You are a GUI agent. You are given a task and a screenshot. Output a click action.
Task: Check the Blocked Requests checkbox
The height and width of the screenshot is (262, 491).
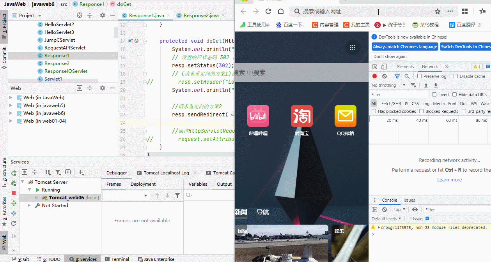(422, 111)
